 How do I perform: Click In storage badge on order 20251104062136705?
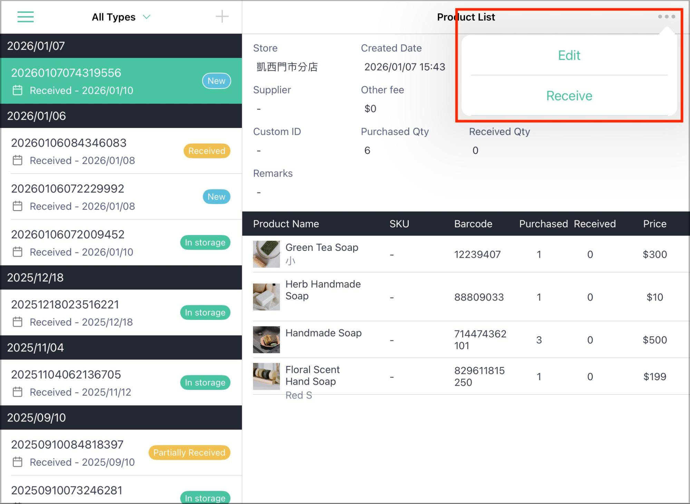click(205, 383)
